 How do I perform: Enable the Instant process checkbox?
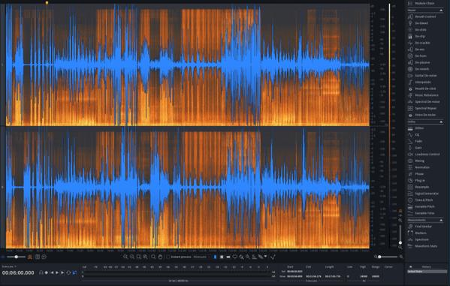(168, 257)
